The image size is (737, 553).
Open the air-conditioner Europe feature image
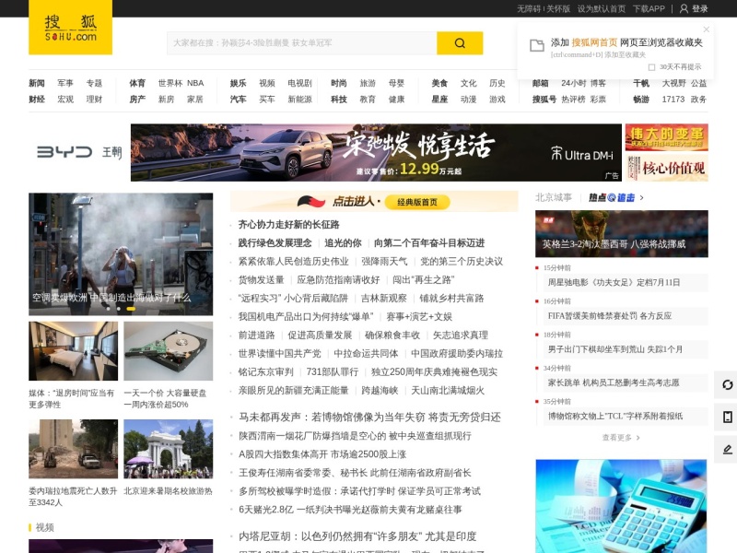tap(121, 254)
